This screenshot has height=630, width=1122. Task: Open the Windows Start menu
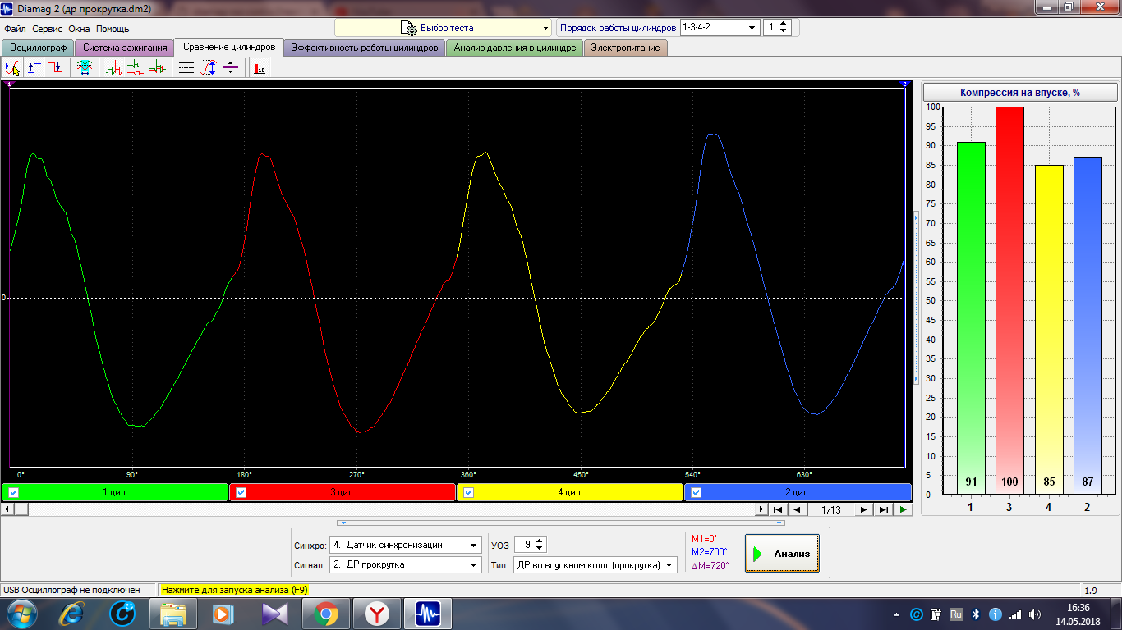coord(21,614)
